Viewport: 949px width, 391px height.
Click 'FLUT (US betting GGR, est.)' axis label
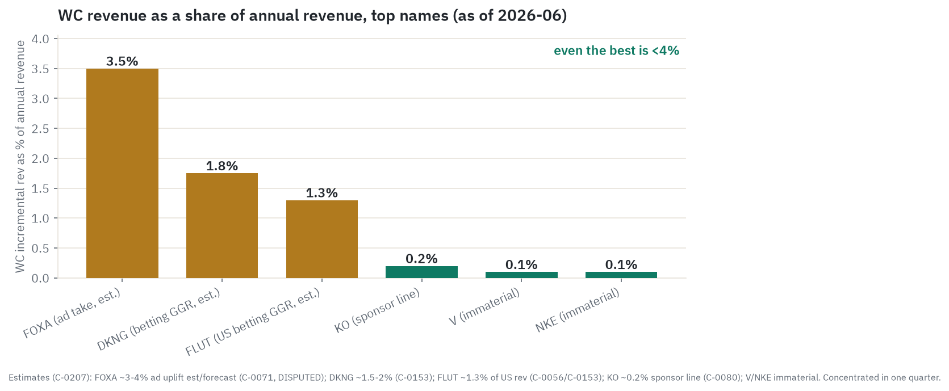(x=253, y=322)
